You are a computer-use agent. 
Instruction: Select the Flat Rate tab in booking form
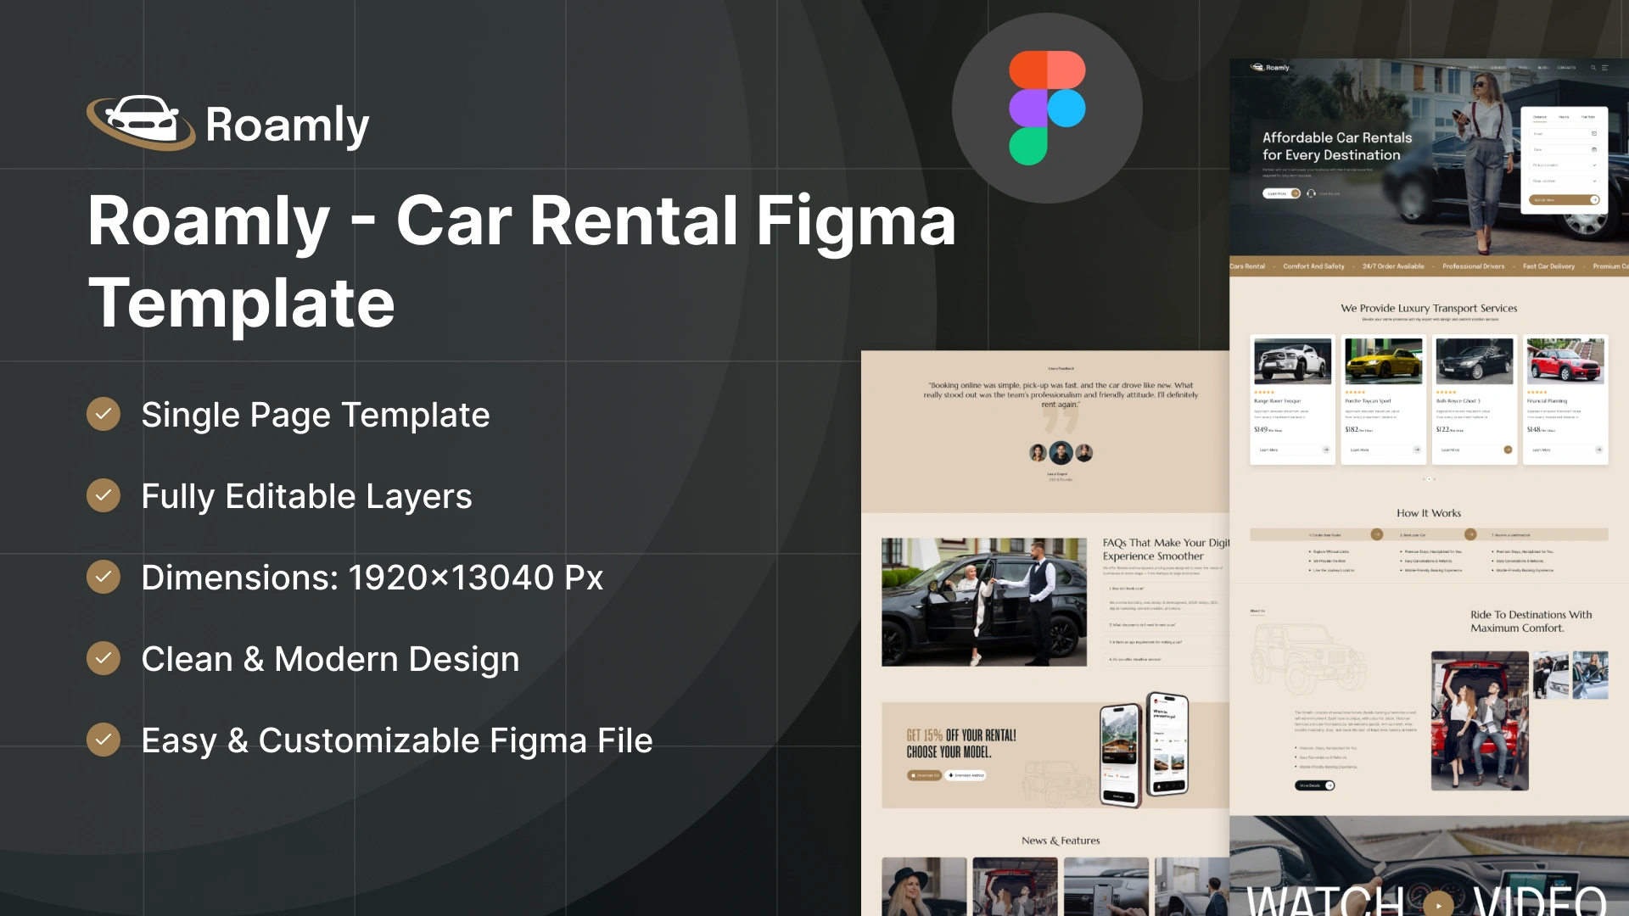(1588, 117)
